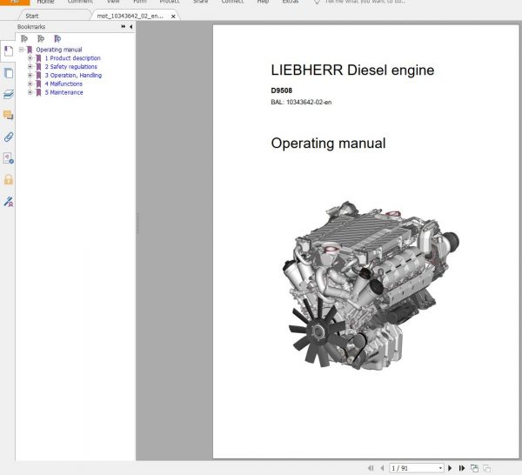Viewport: 522px width, 475px height.
Task: Click the Operating manual heading on page
Action: pyautogui.click(x=328, y=144)
